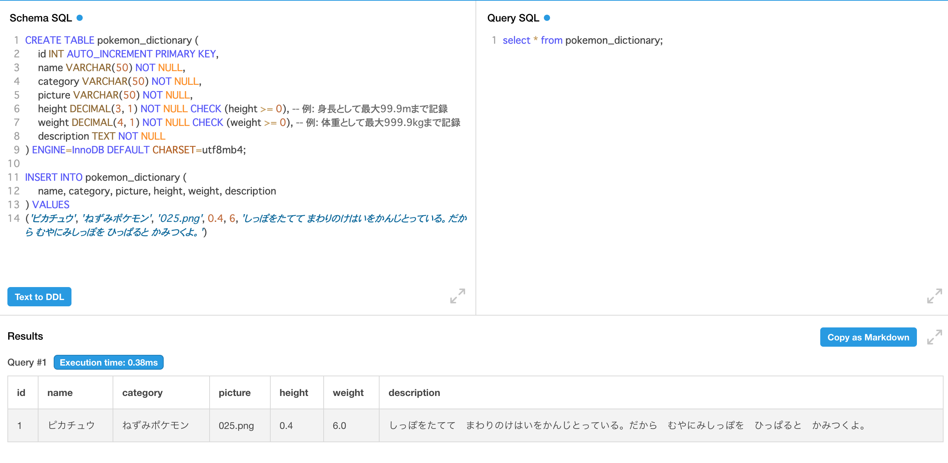Select the description cell starting 'しっぽをたてて'

tap(661, 425)
